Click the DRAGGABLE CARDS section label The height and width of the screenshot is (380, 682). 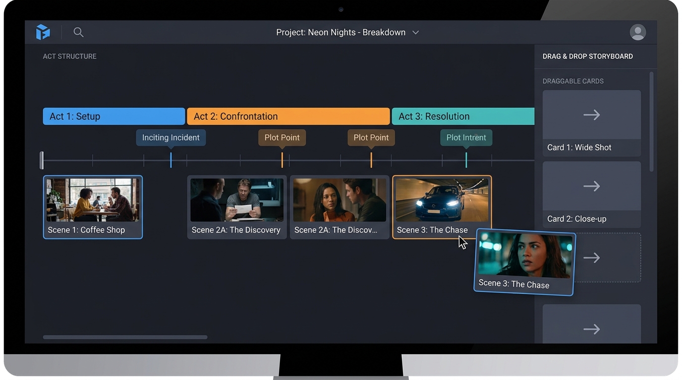pos(573,81)
